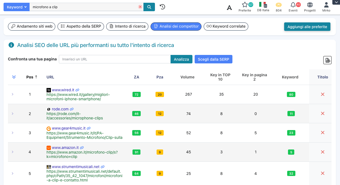Switch to Keyword correlate tab
340x185 pixels.
[x=226, y=27]
